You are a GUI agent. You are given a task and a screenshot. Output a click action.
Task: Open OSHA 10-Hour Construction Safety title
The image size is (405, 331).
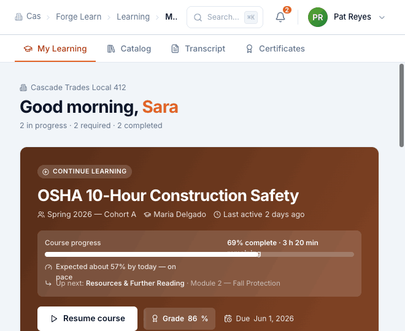point(168,196)
